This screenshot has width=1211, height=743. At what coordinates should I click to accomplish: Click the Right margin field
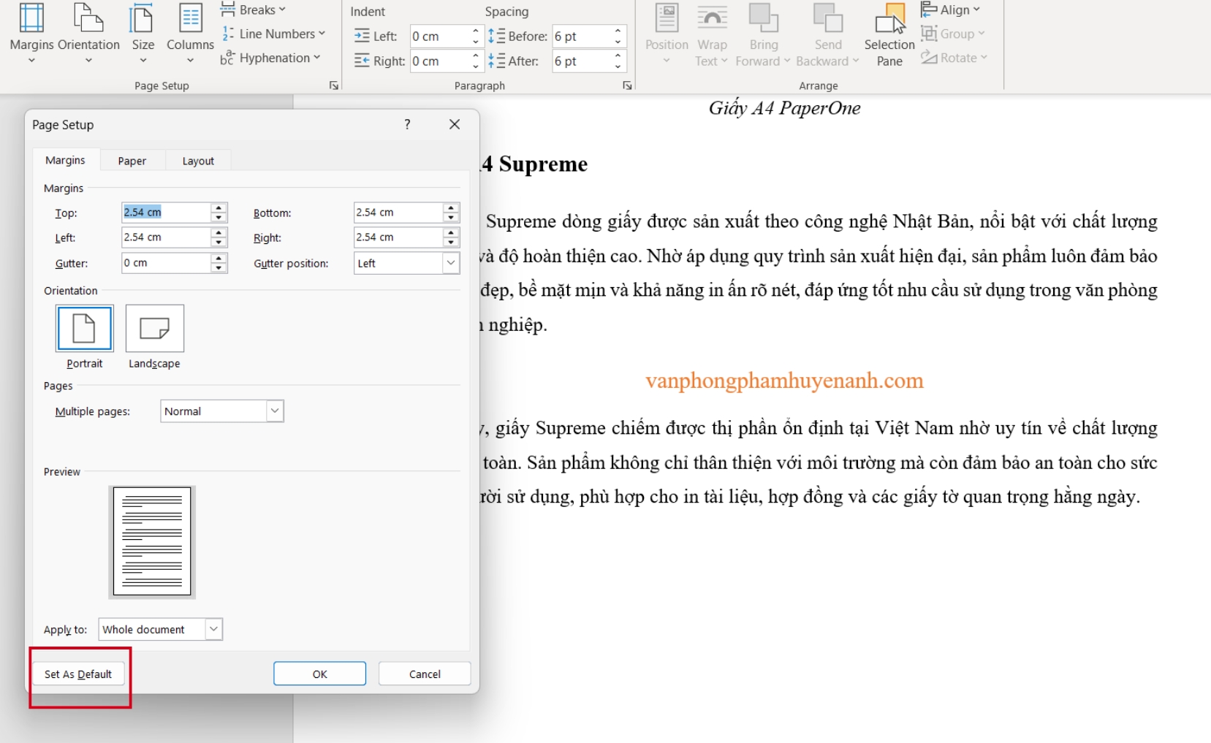[398, 237]
